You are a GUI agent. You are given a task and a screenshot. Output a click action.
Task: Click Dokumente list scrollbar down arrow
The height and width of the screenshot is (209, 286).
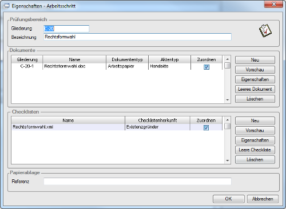tap(227, 100)
